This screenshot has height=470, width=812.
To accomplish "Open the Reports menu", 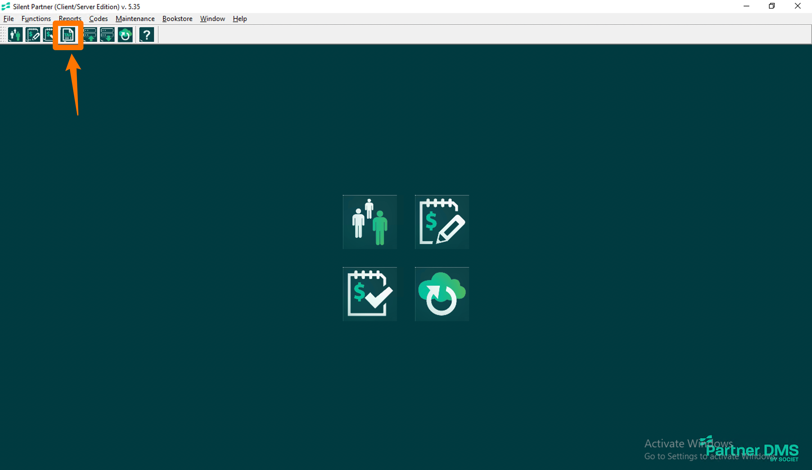I will (x=70, y=19).
